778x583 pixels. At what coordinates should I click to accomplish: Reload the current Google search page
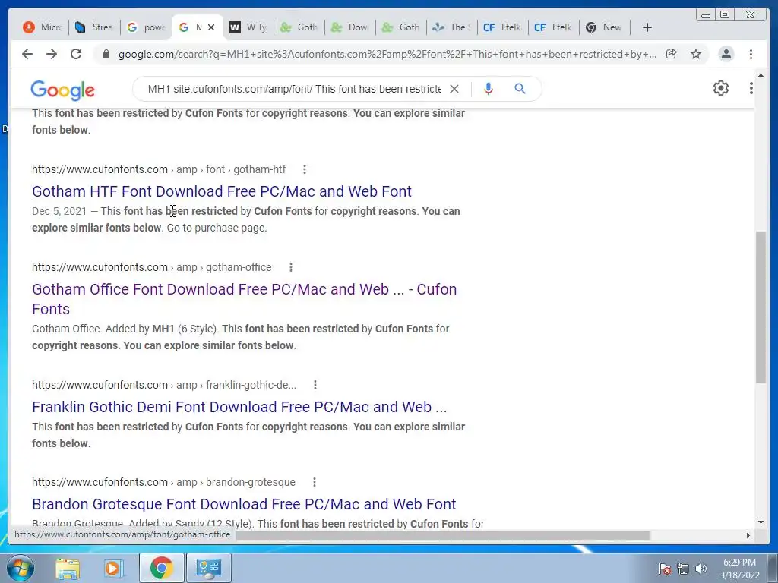76,54
